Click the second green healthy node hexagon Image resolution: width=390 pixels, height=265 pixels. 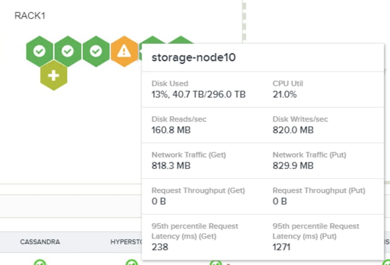(68, 51)
